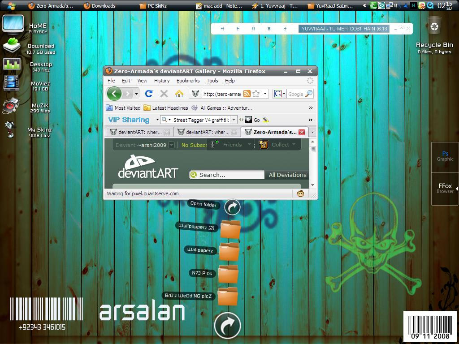
Task: Open the Bookmarks menu
Action: click(188, 81)
